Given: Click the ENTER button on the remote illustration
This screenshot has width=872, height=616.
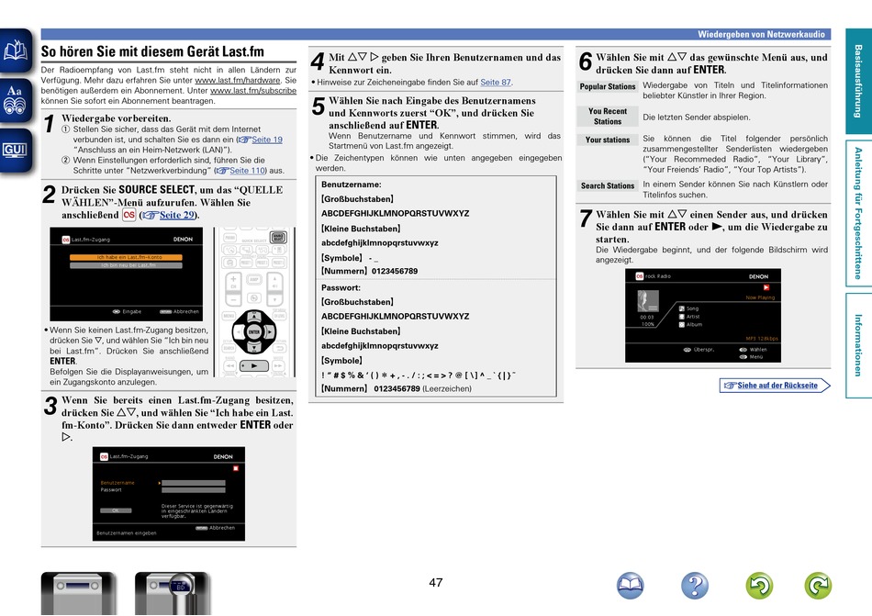Looking at the screenshot, I should click(x=254, y=332).
